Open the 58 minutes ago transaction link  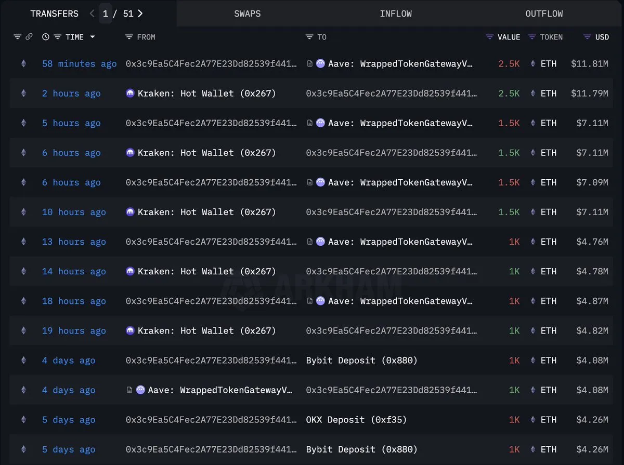(79, 64)
